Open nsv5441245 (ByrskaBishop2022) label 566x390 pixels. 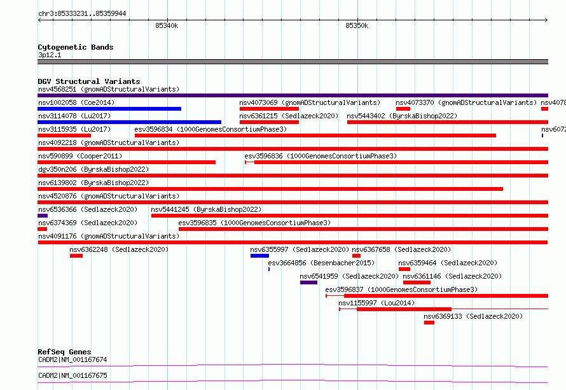pos(206,209)
